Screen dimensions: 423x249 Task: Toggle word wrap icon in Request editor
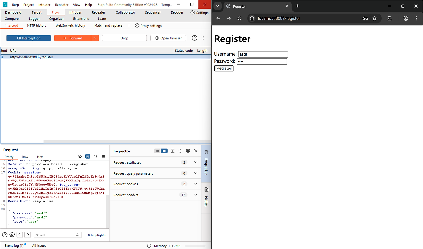point(88,156)
